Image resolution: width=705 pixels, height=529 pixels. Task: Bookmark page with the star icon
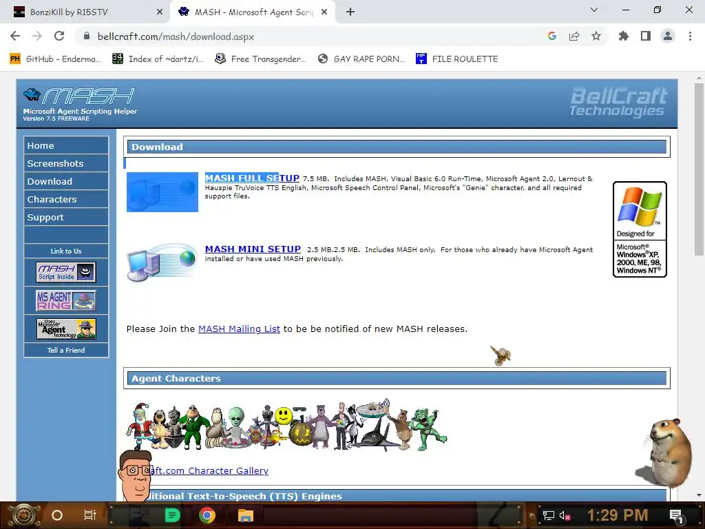pyautogui.click(x=596, y=36)
